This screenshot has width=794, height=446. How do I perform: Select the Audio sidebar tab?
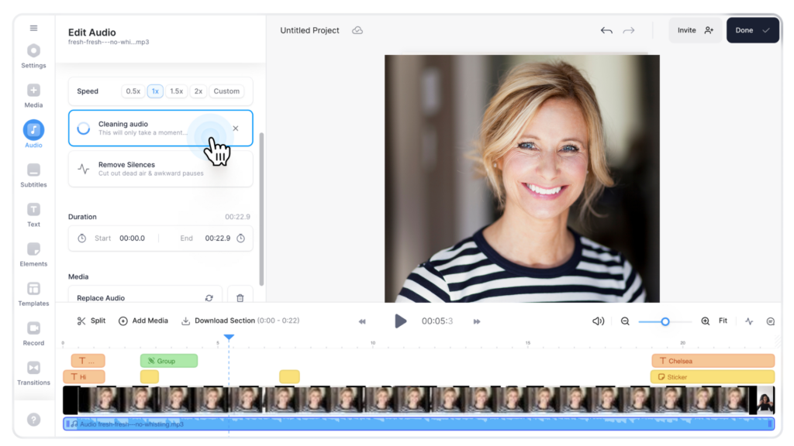[x=33, y=134]
